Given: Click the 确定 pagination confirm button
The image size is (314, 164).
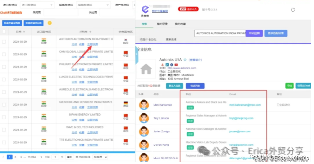Looking at the screenshot, I should [69, 157].
